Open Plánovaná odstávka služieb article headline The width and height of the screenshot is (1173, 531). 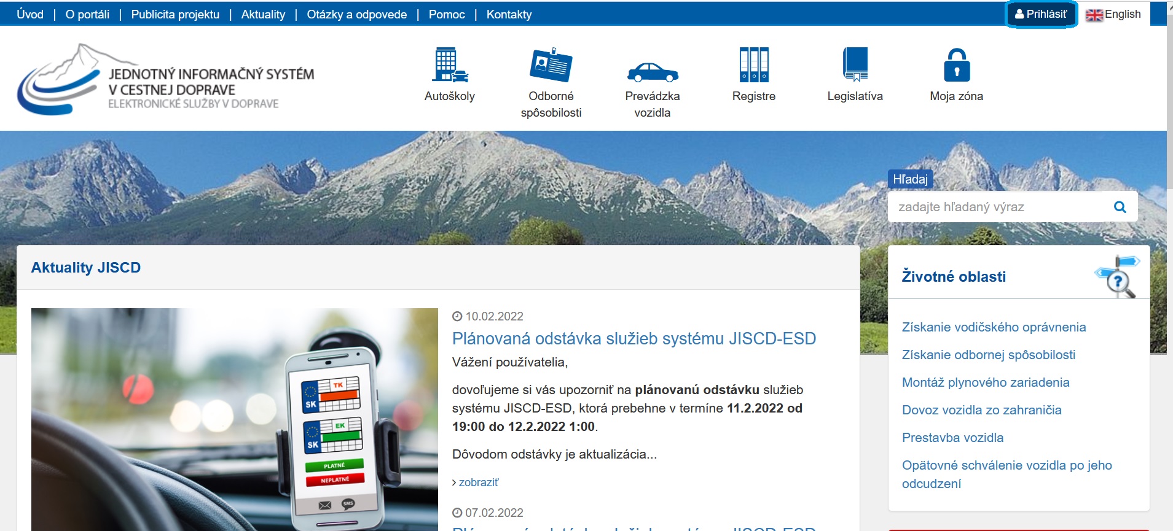point(634,338)
